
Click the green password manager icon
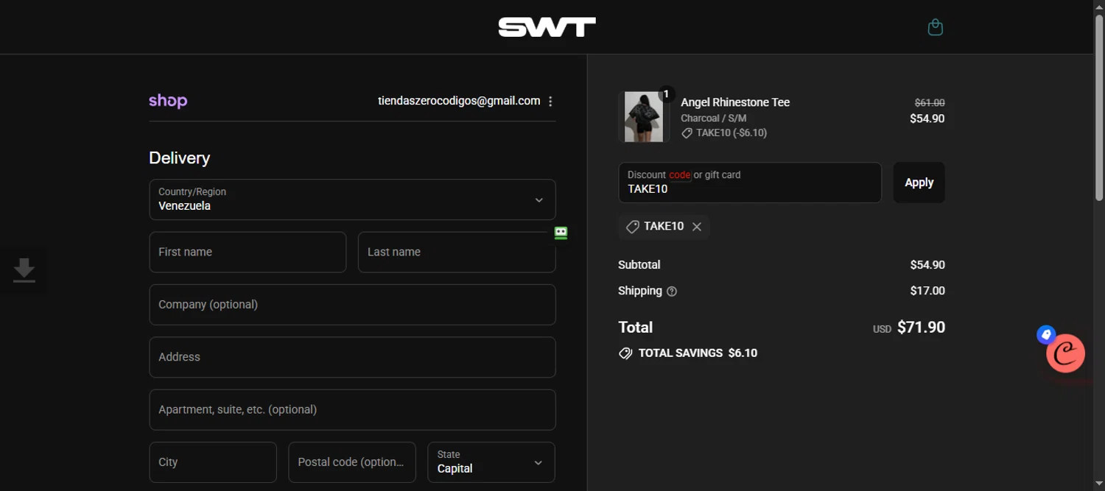point(561,233)
